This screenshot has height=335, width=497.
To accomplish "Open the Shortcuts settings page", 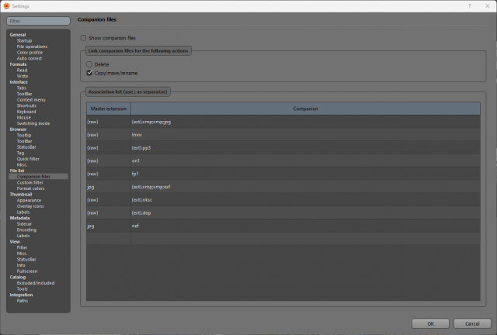I will click(x=26, y=105).
